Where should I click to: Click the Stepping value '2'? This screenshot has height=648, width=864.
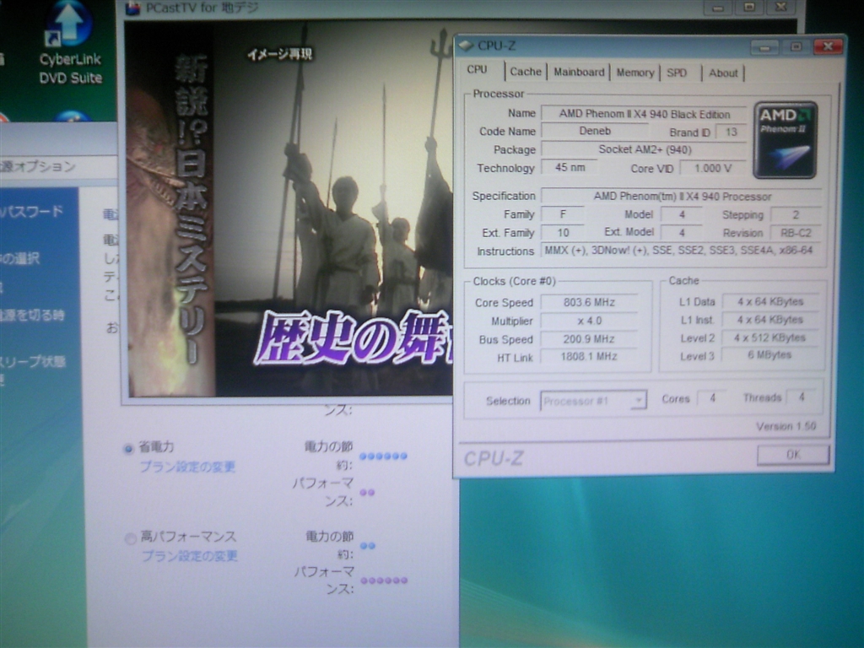(796, 215)
